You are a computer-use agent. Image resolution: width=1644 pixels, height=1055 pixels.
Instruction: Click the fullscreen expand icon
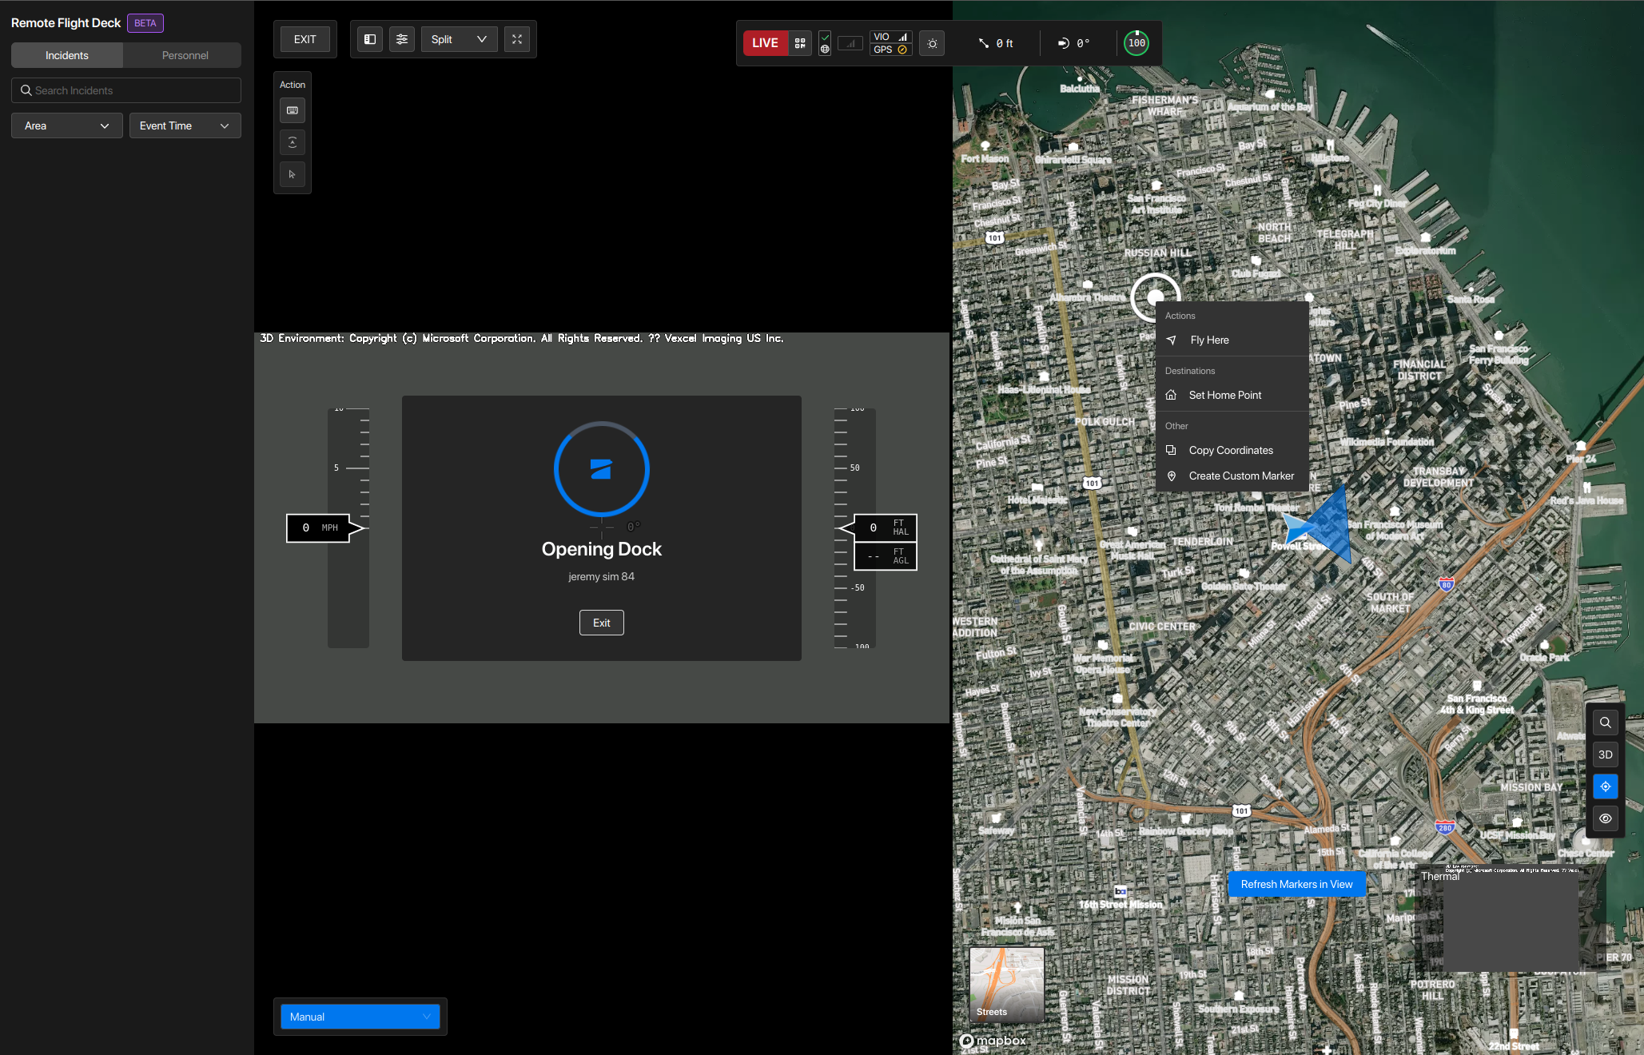517,39
